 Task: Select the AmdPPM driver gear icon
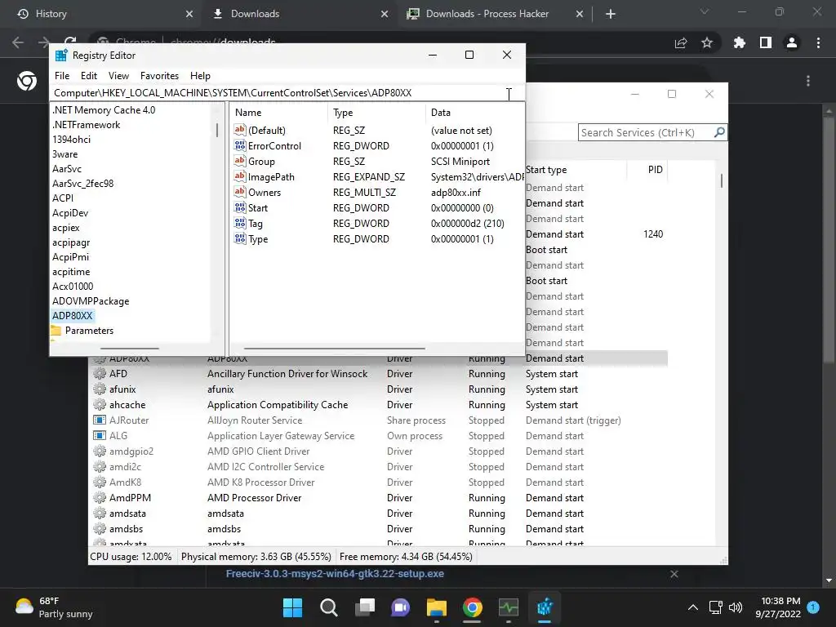click(x=99, y=497)
